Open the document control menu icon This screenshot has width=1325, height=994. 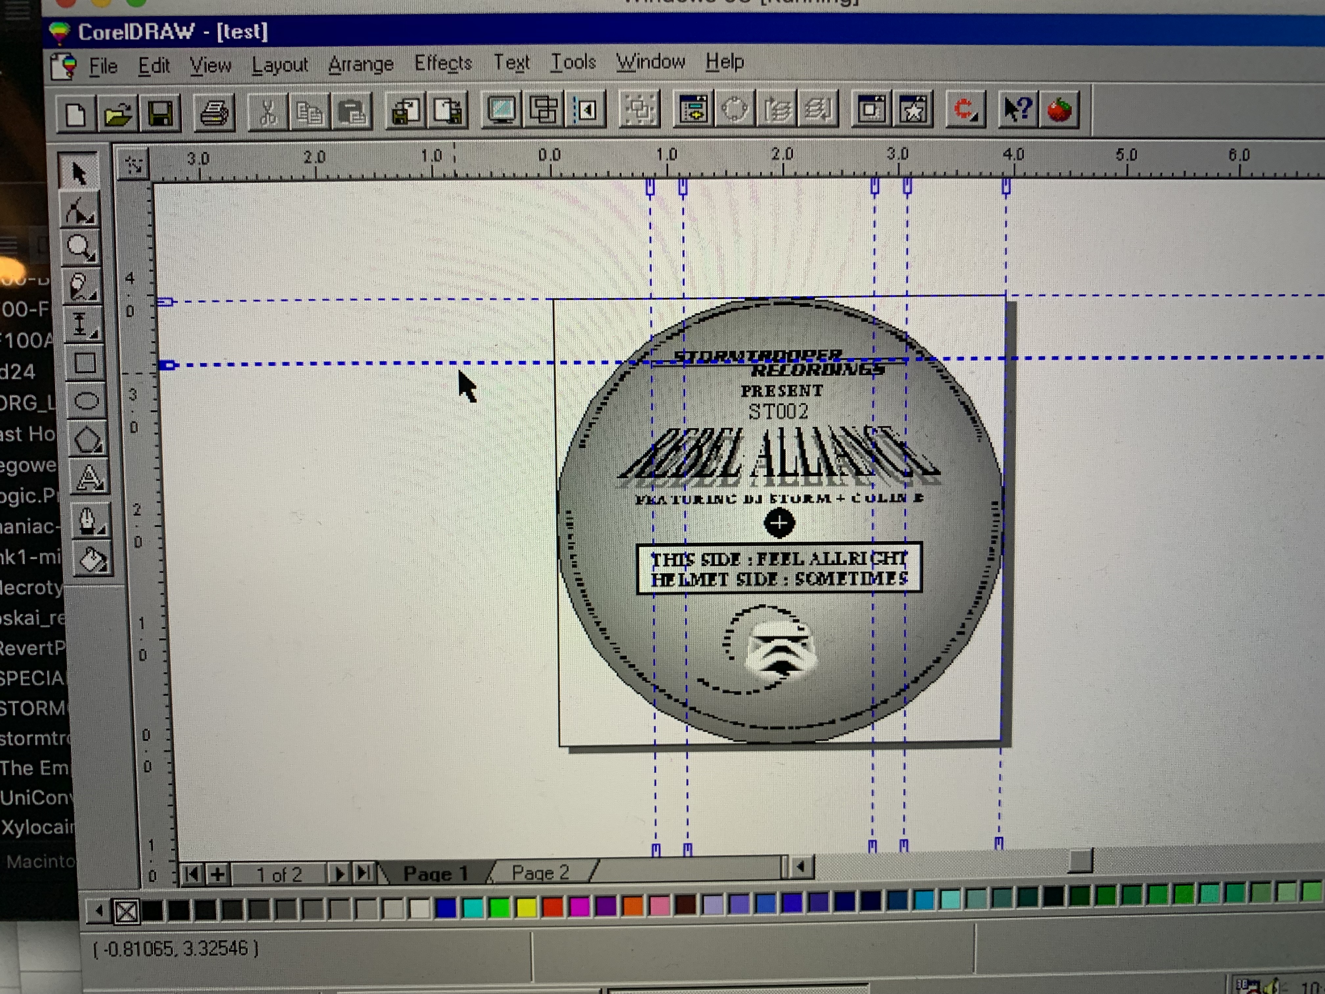[x=64, y=66]
